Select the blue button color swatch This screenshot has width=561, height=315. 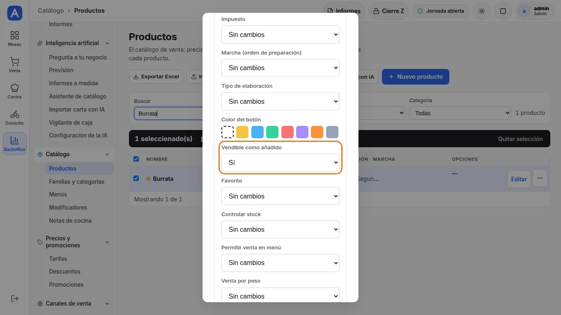click(x=257, y=132)
